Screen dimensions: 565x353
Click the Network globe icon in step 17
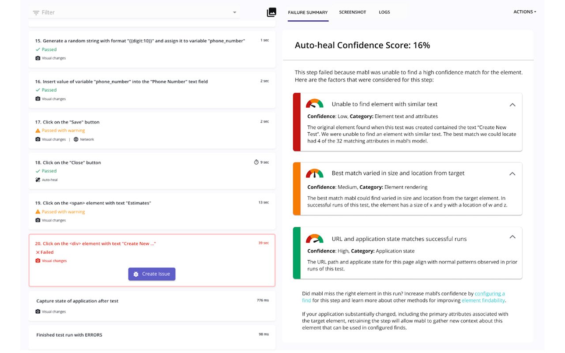click(76, 139)
